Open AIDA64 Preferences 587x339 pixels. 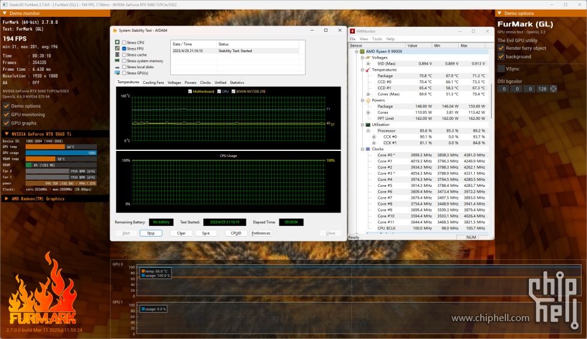coord(261,233)
